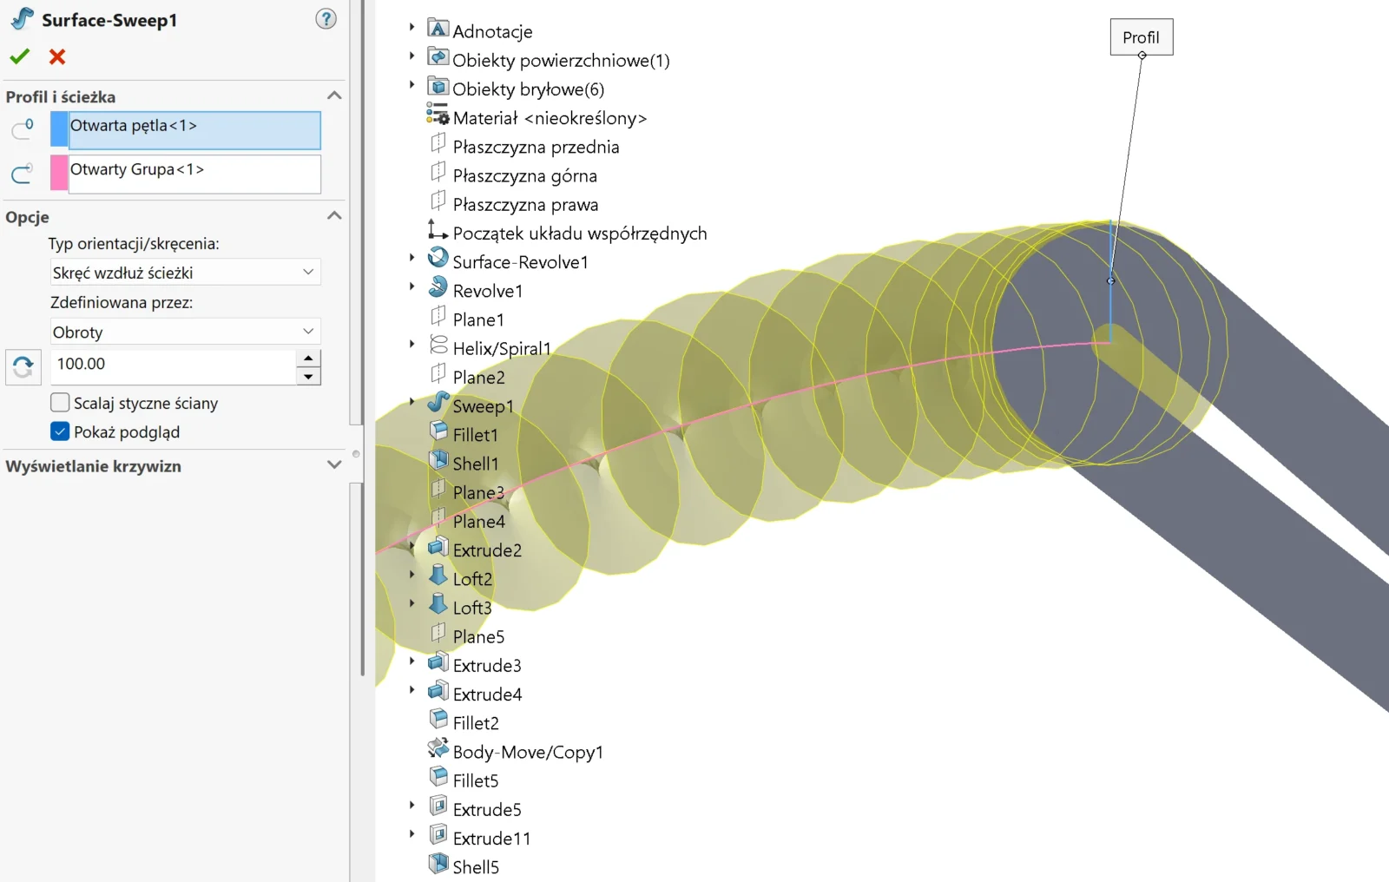Open help for Surface-Sweep1

coord(326,19)
